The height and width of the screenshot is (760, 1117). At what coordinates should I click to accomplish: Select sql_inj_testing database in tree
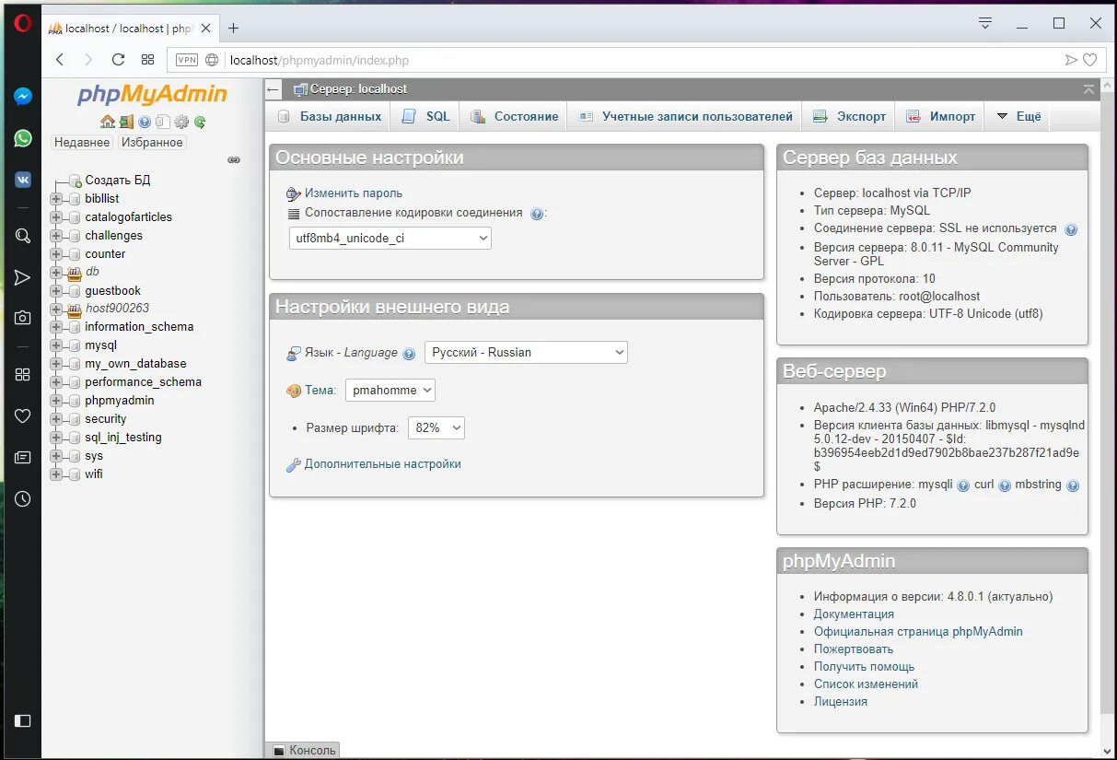click(x=123, y=438)
